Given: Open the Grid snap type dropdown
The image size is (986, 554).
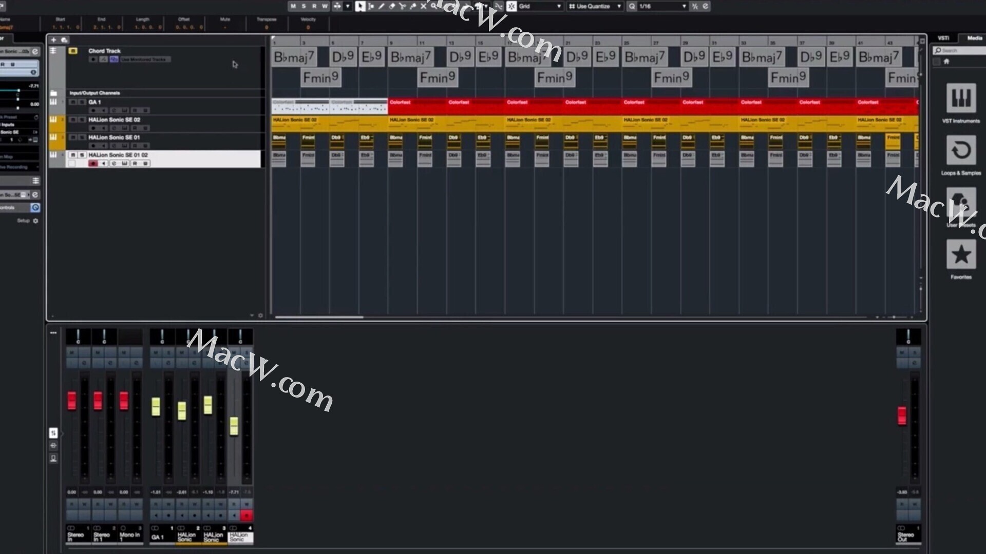Looking at the screenshot, I should pyautogui.click(x=540, y=6).
